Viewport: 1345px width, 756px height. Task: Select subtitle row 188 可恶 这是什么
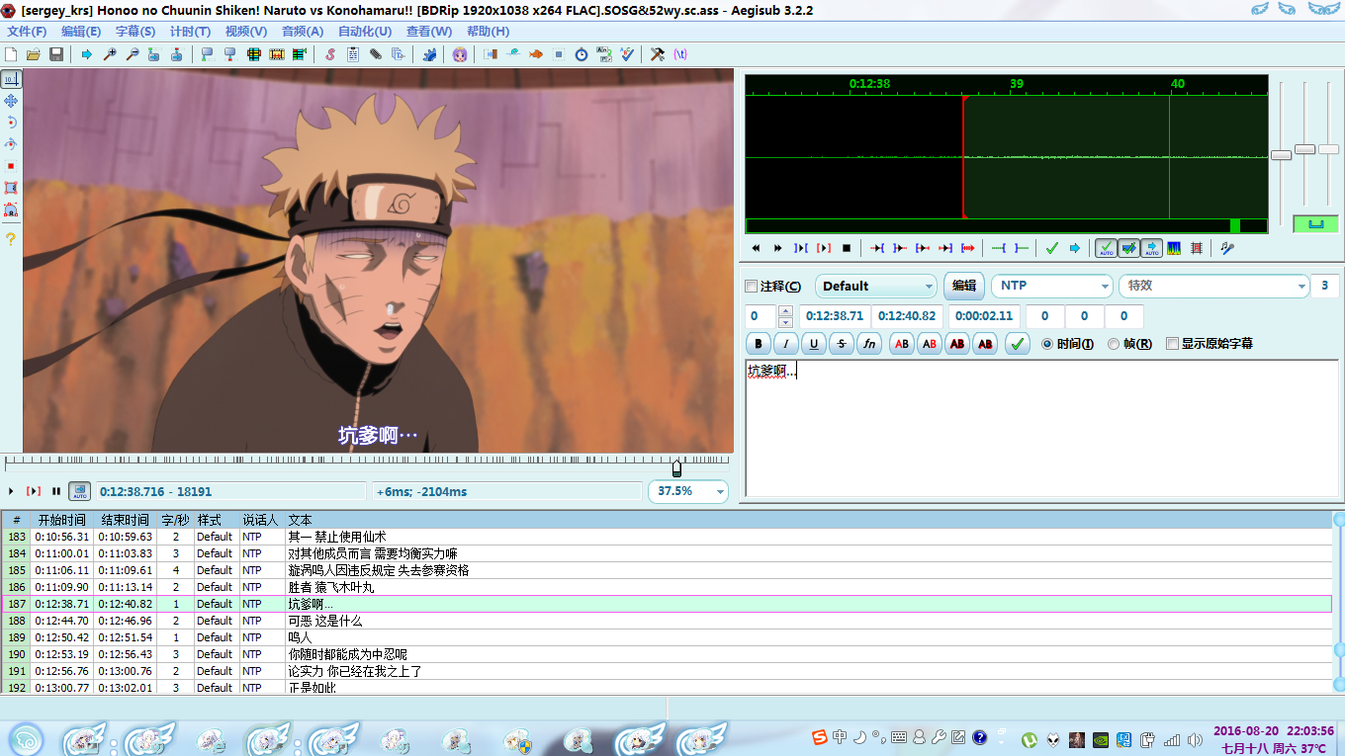667,621
